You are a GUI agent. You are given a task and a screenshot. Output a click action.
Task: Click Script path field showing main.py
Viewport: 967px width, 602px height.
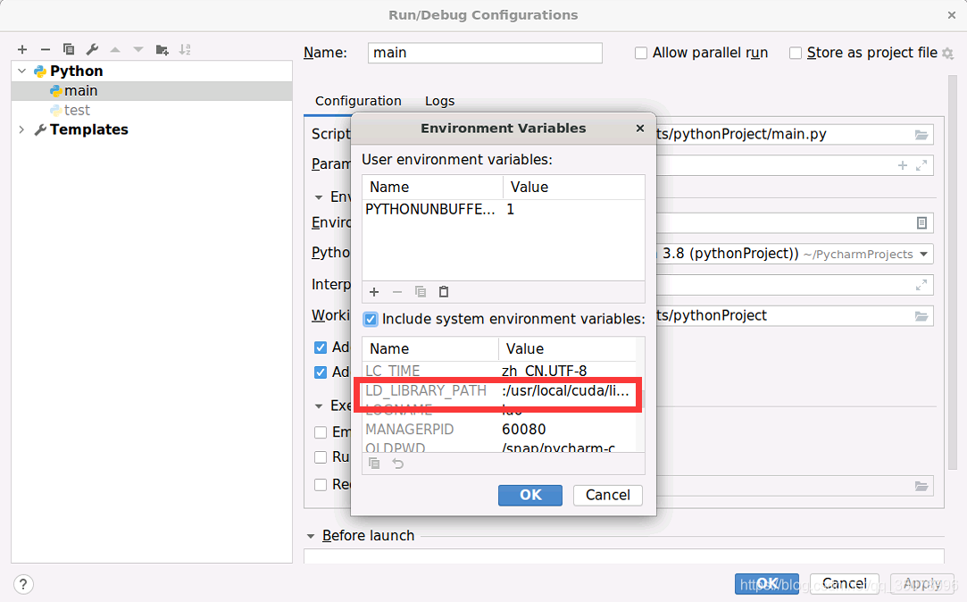(x=795, y=135)
